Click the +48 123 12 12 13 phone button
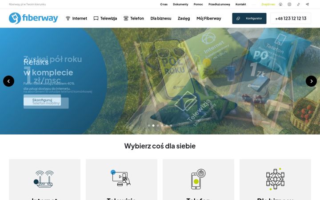Image resolution: width=320 pixels, height=200 pixels. 291,18
